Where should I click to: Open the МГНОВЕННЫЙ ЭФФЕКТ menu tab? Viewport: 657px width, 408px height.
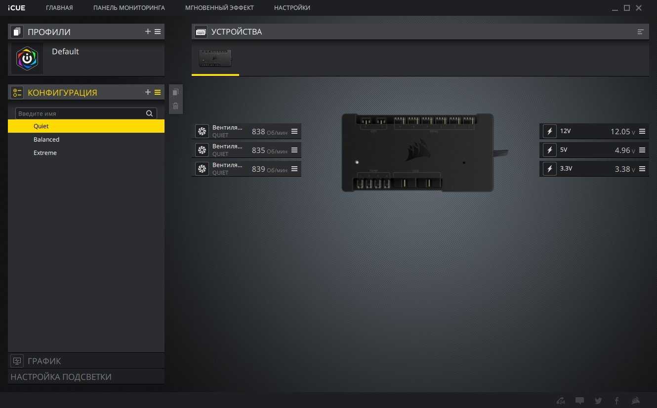pos(219,8)
